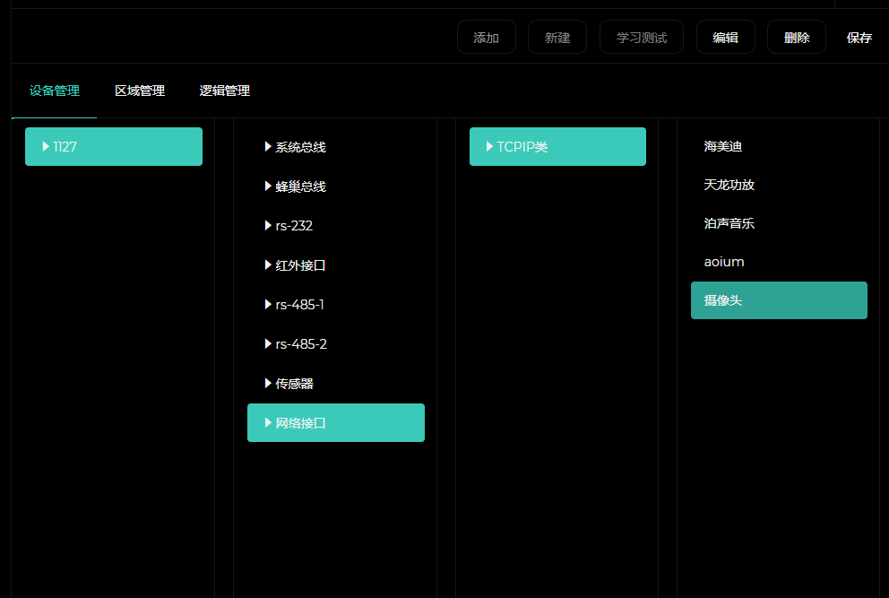Click the 新建 button
The height and width of the screenshot is (598, 889).
tap(557, 38)
